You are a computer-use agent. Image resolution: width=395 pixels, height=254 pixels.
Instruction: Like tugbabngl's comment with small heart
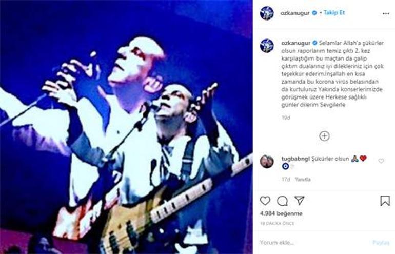(x=381, y=161)
